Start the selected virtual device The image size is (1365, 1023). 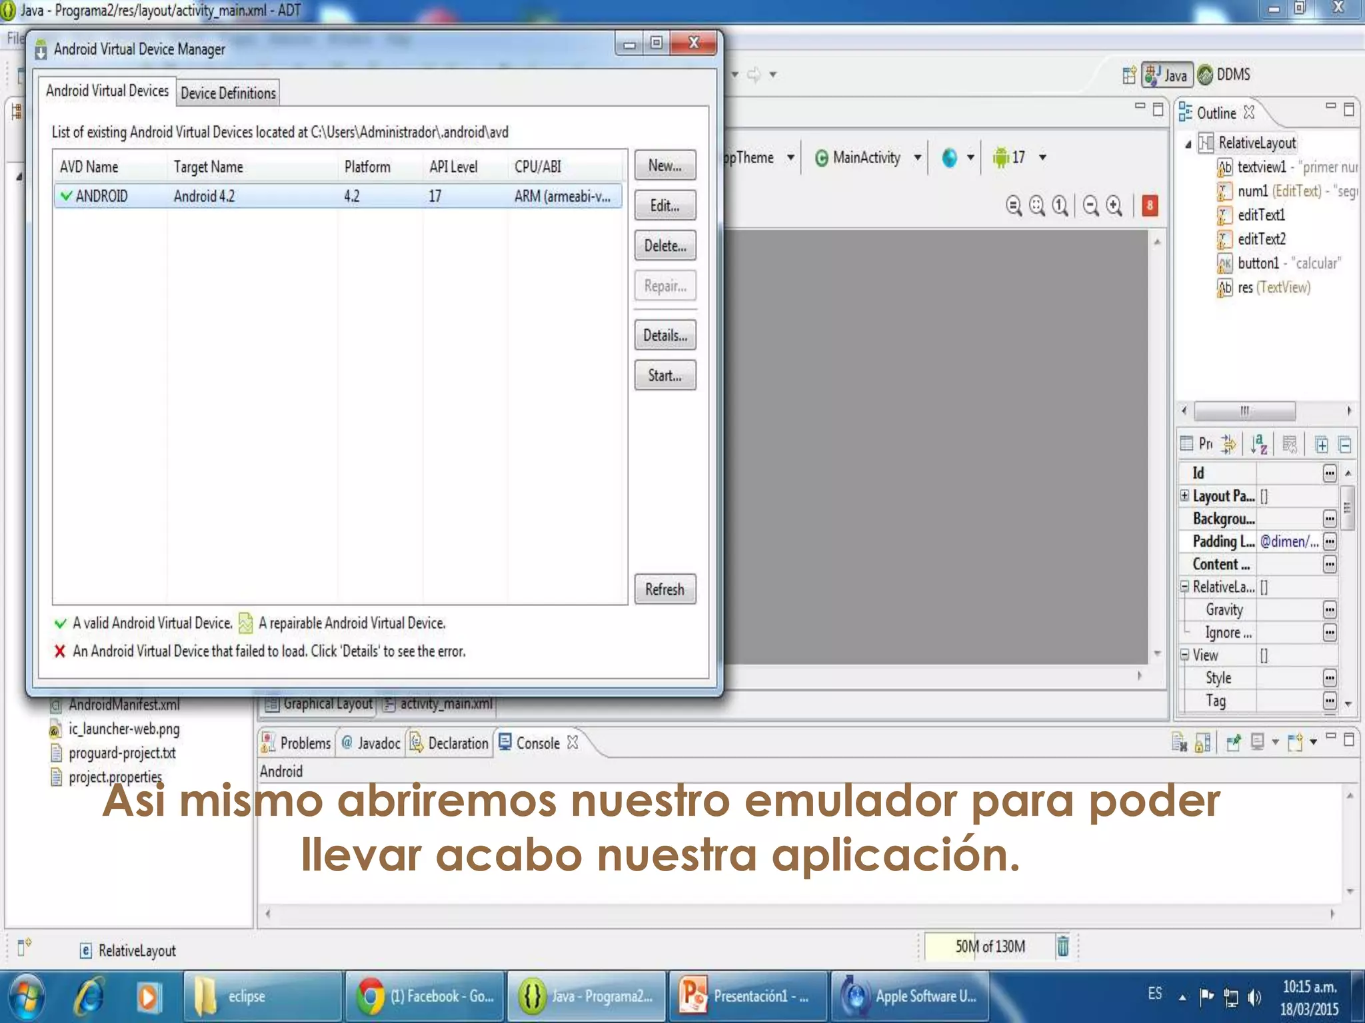665,375
